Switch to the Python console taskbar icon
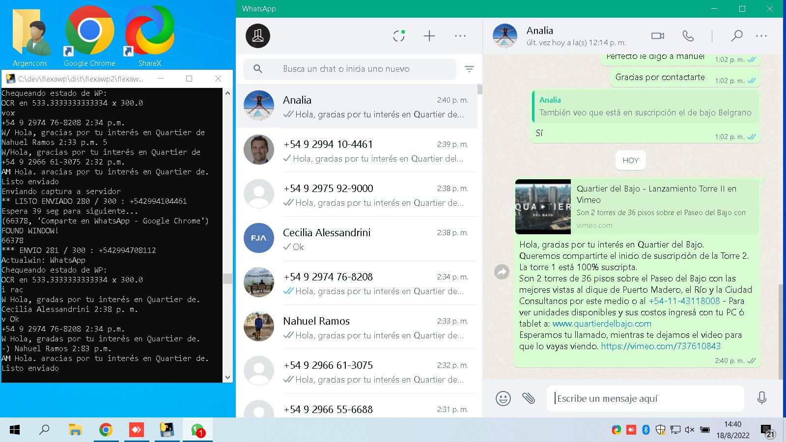 click(167, 430)
